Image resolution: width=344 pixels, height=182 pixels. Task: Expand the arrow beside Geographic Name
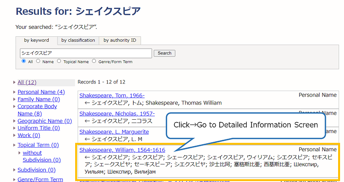click(x=14, y=121)
